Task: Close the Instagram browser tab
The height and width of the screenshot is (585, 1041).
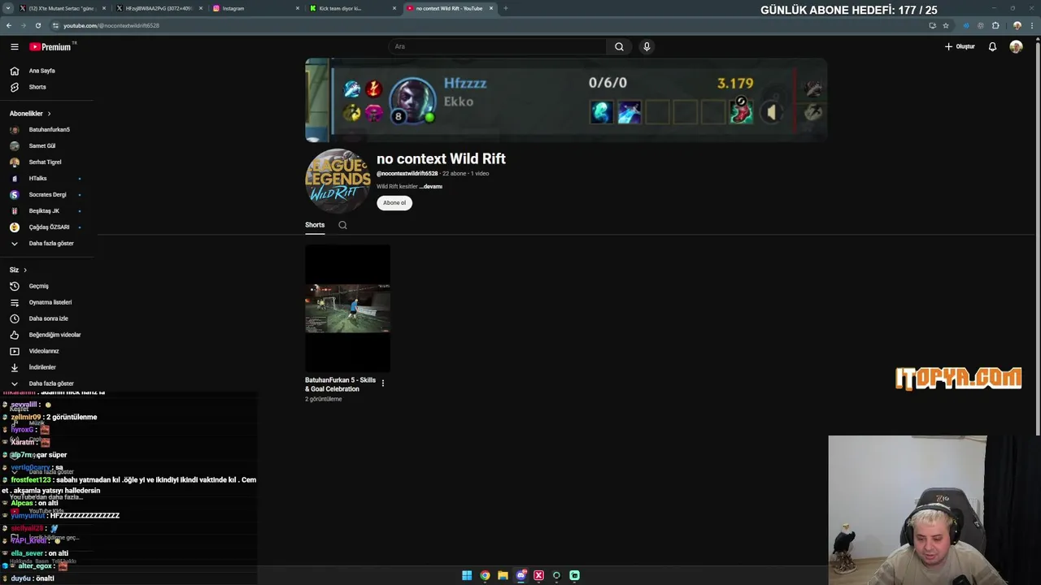Action: click(298, 8)
